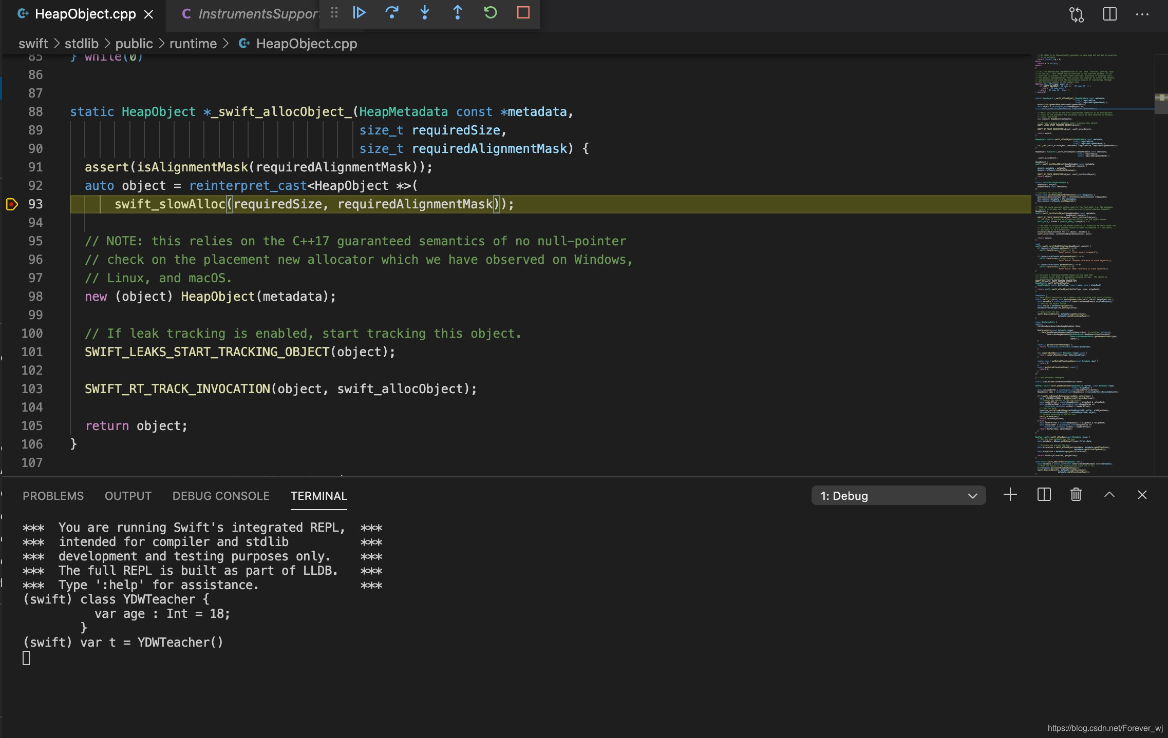Split the editor to the right

(x=1110, y=14)
